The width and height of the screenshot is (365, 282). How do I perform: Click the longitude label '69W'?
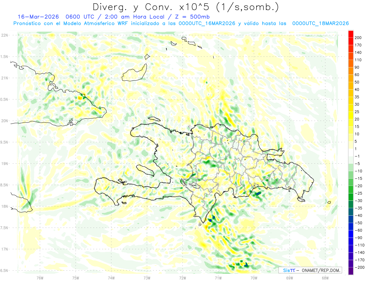tap(290, 278)
